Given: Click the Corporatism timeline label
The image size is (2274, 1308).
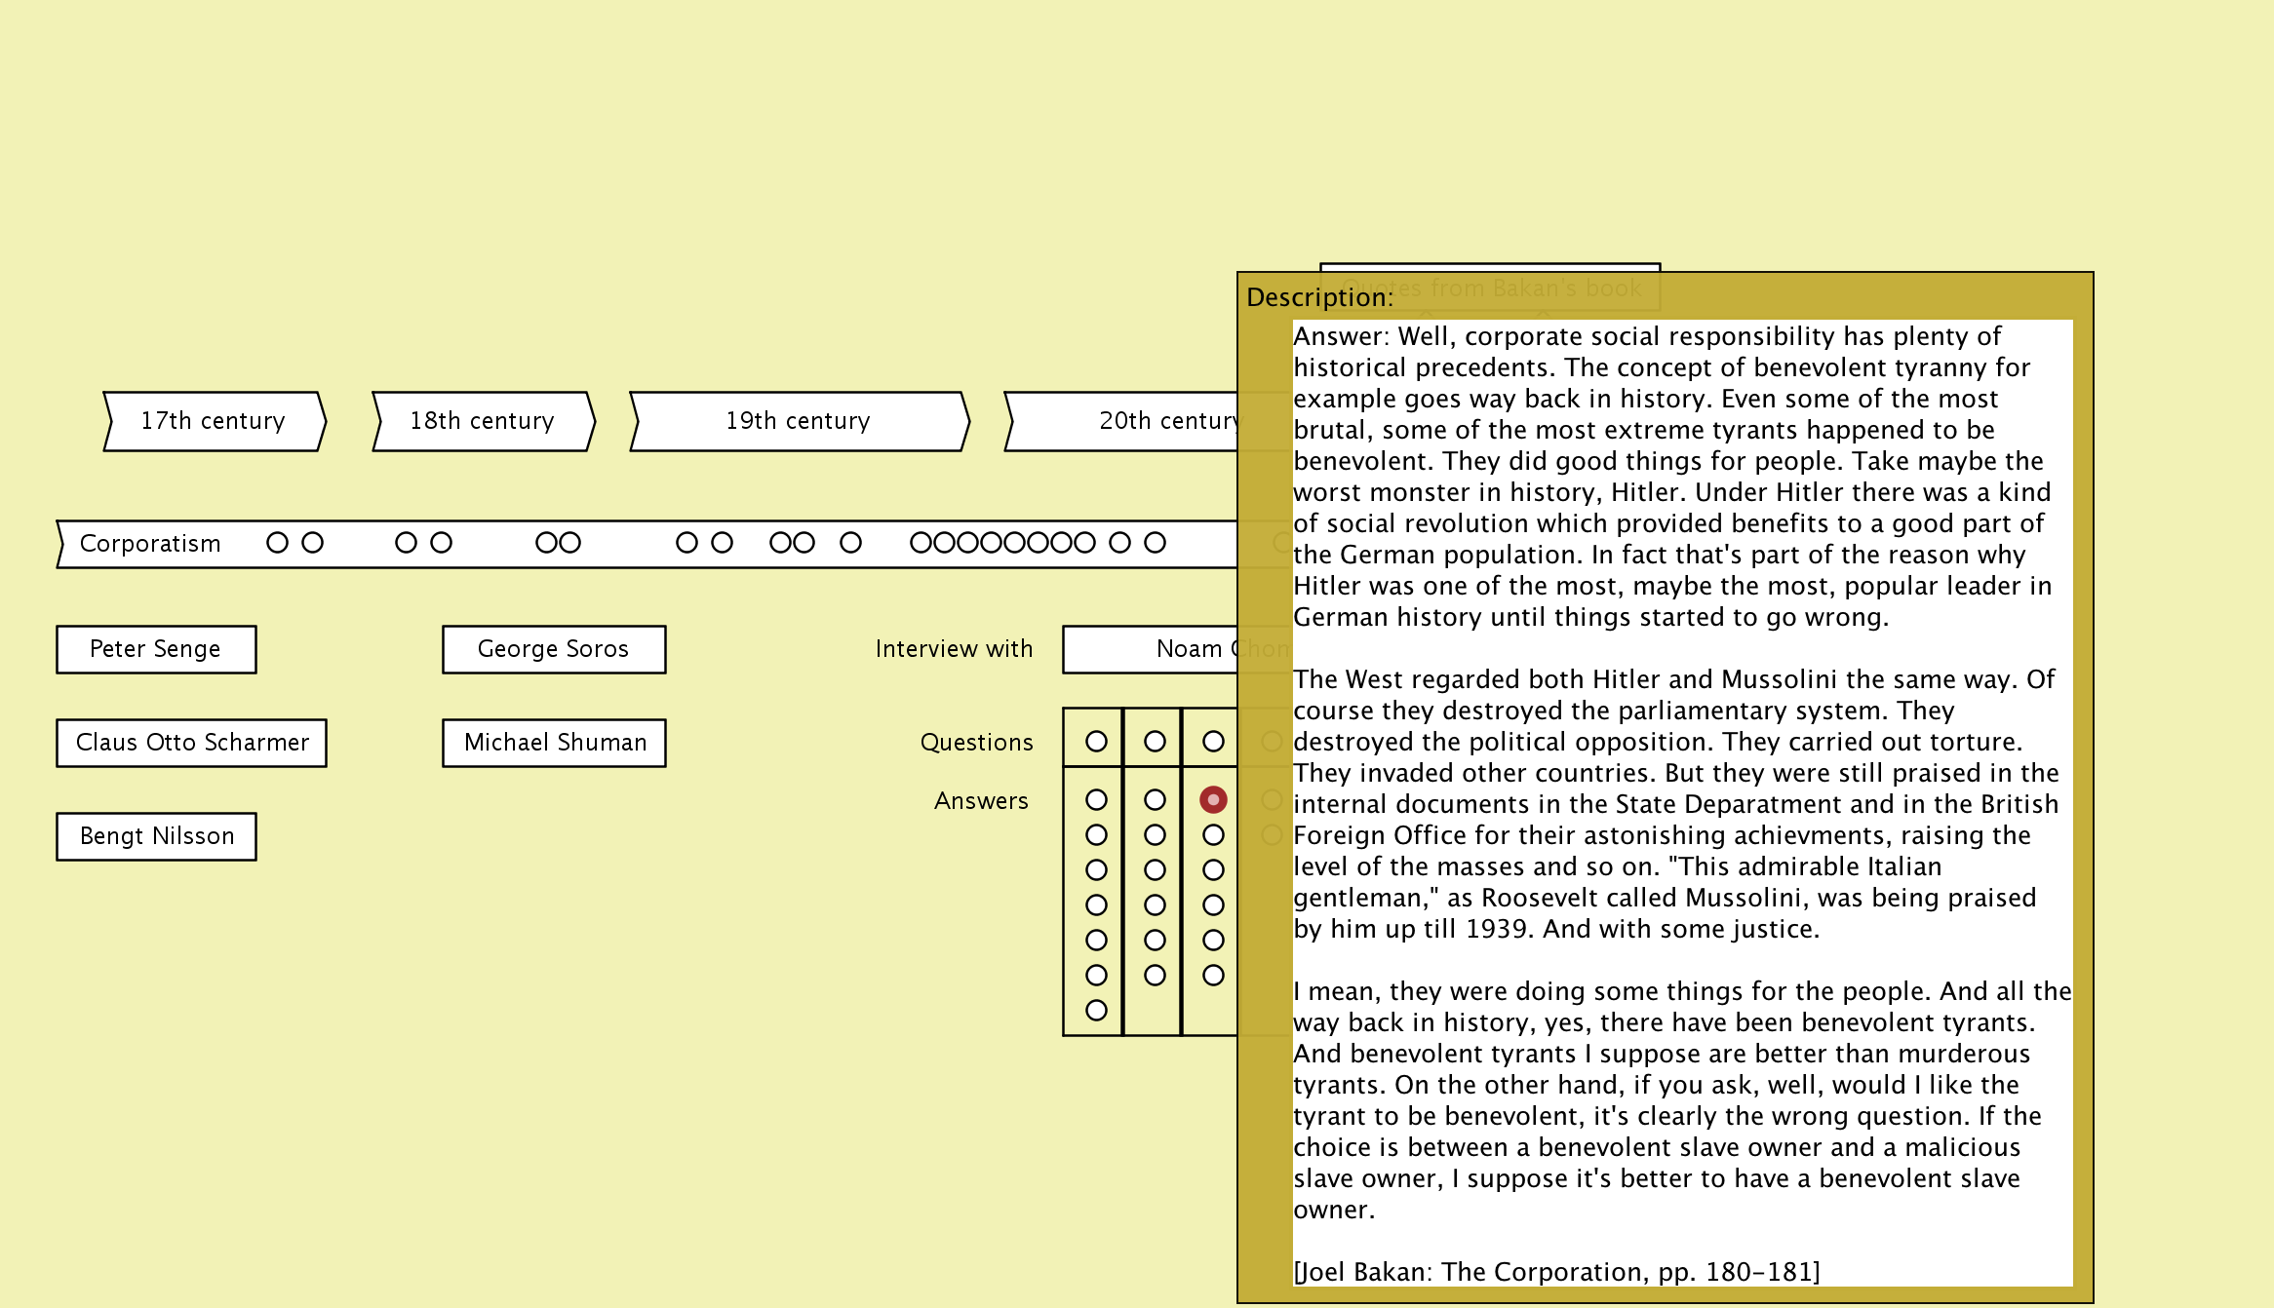Looking at the screenshot, I should point(150,544).
